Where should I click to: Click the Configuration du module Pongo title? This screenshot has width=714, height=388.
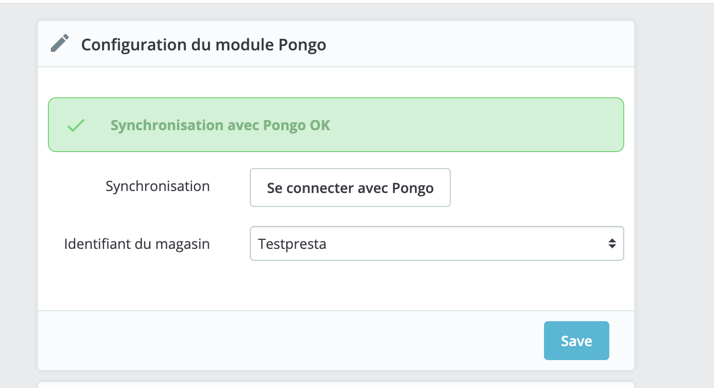204,44
